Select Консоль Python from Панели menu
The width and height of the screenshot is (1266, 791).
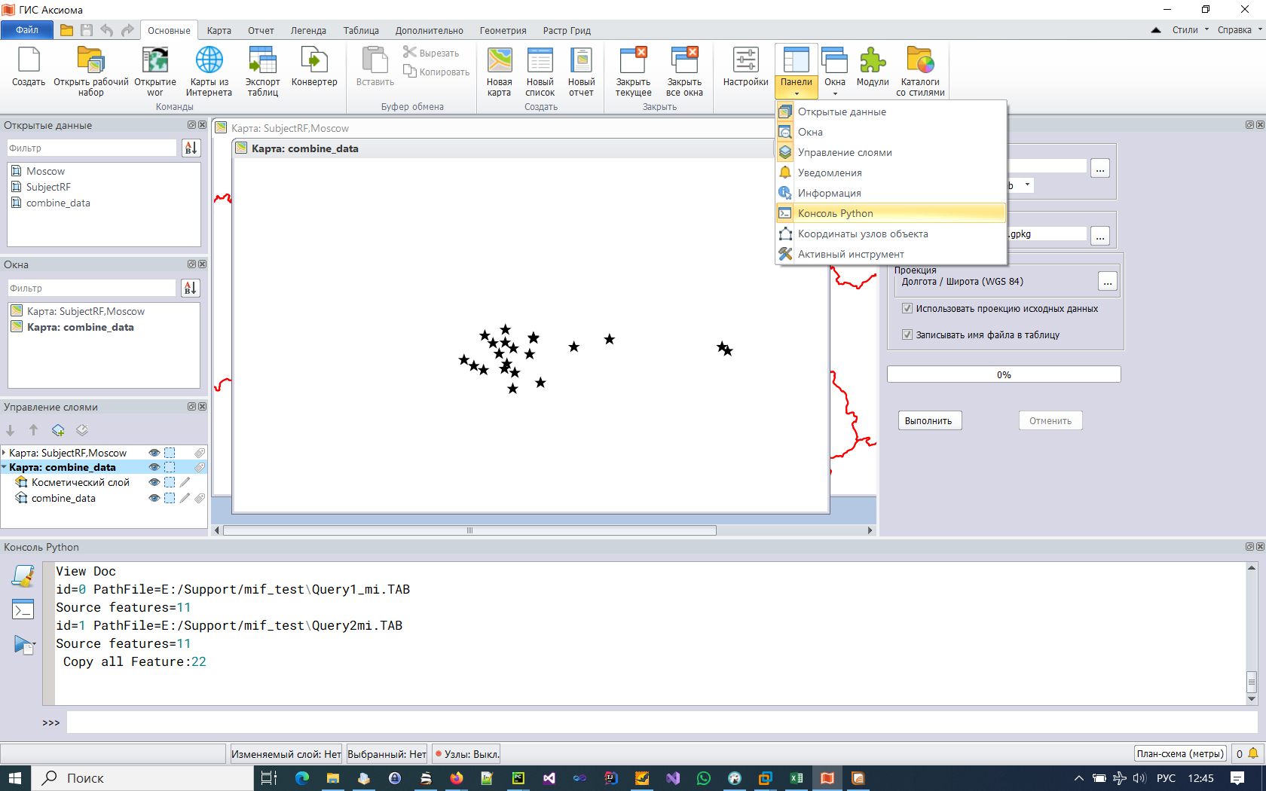pyautogui.click(x=835, y=213)
